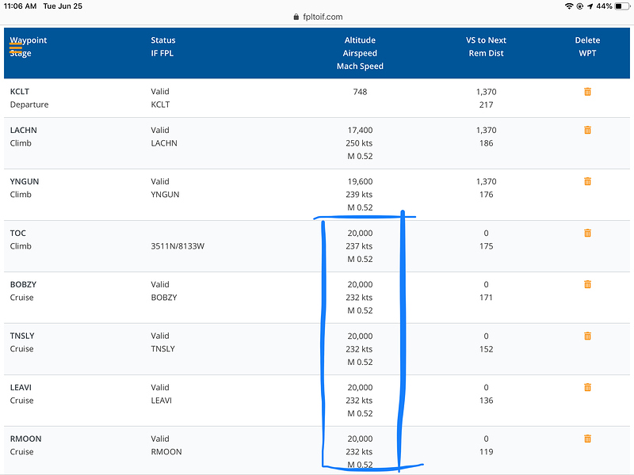Image resolution: width=634 pixels, height=475 pixels.
Task: Delete the RMOON waypoint with its trash icon
Action: pos(587,439)
